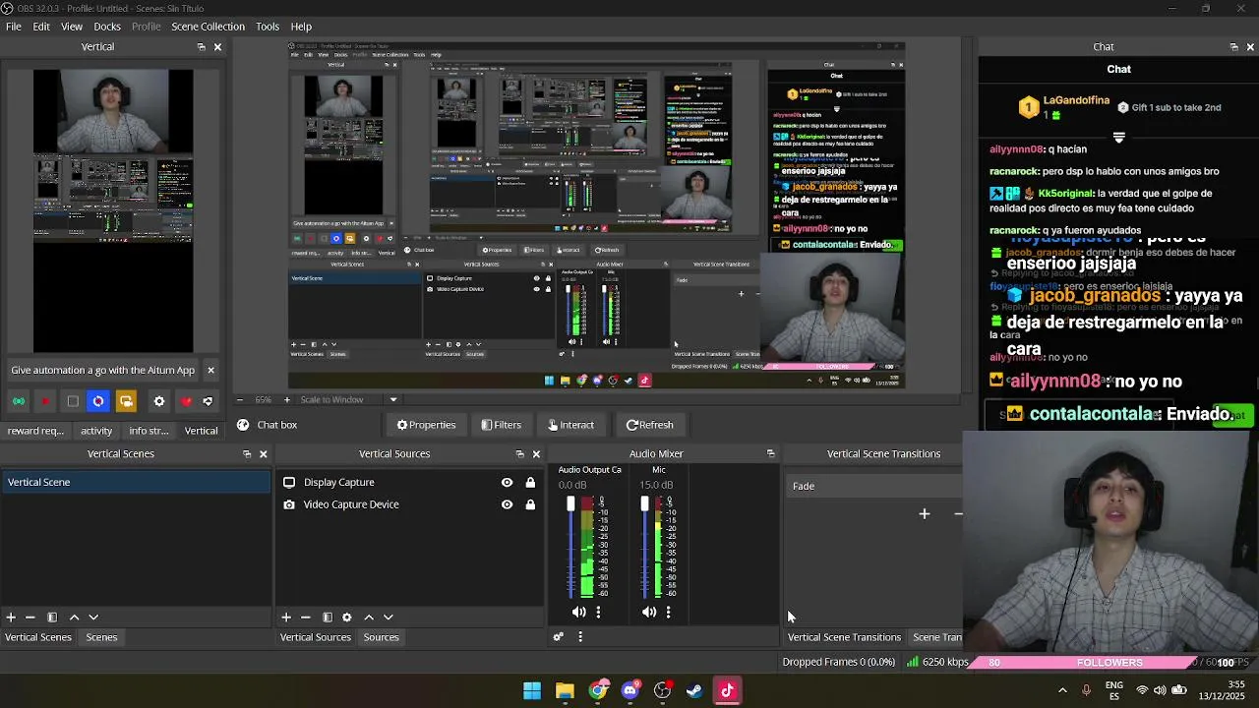Screen dimensions: 1259x708
Task: Toggle lock on Video Capture Device source
Action: [x=530, y=504]
